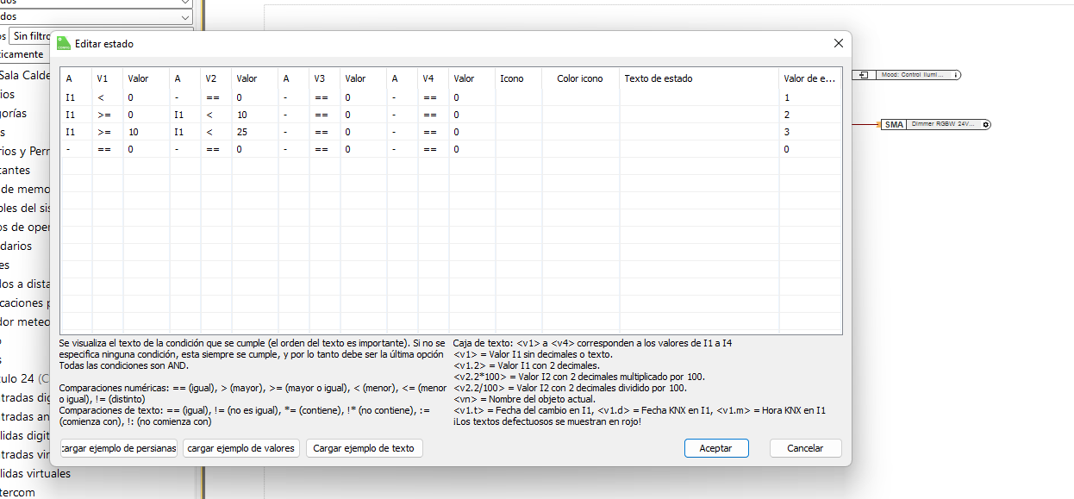Click the Texto de estado cell in the first row
This screenshot has width=1074, height=499.
coord(699,97)
